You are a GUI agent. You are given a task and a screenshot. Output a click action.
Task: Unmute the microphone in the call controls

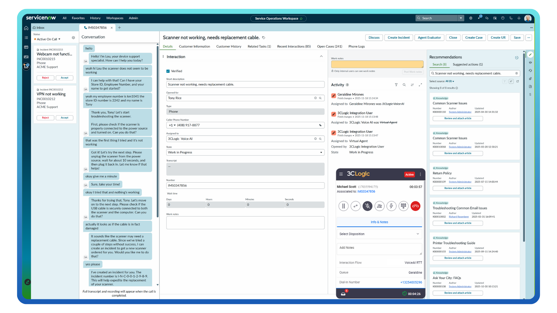pos(368,206)
